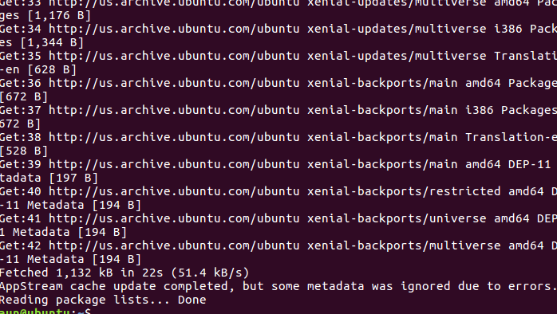Click the 'Reading package lists... Done' line
This screenshot has width=557, height=314.
(x=103, y=300)
